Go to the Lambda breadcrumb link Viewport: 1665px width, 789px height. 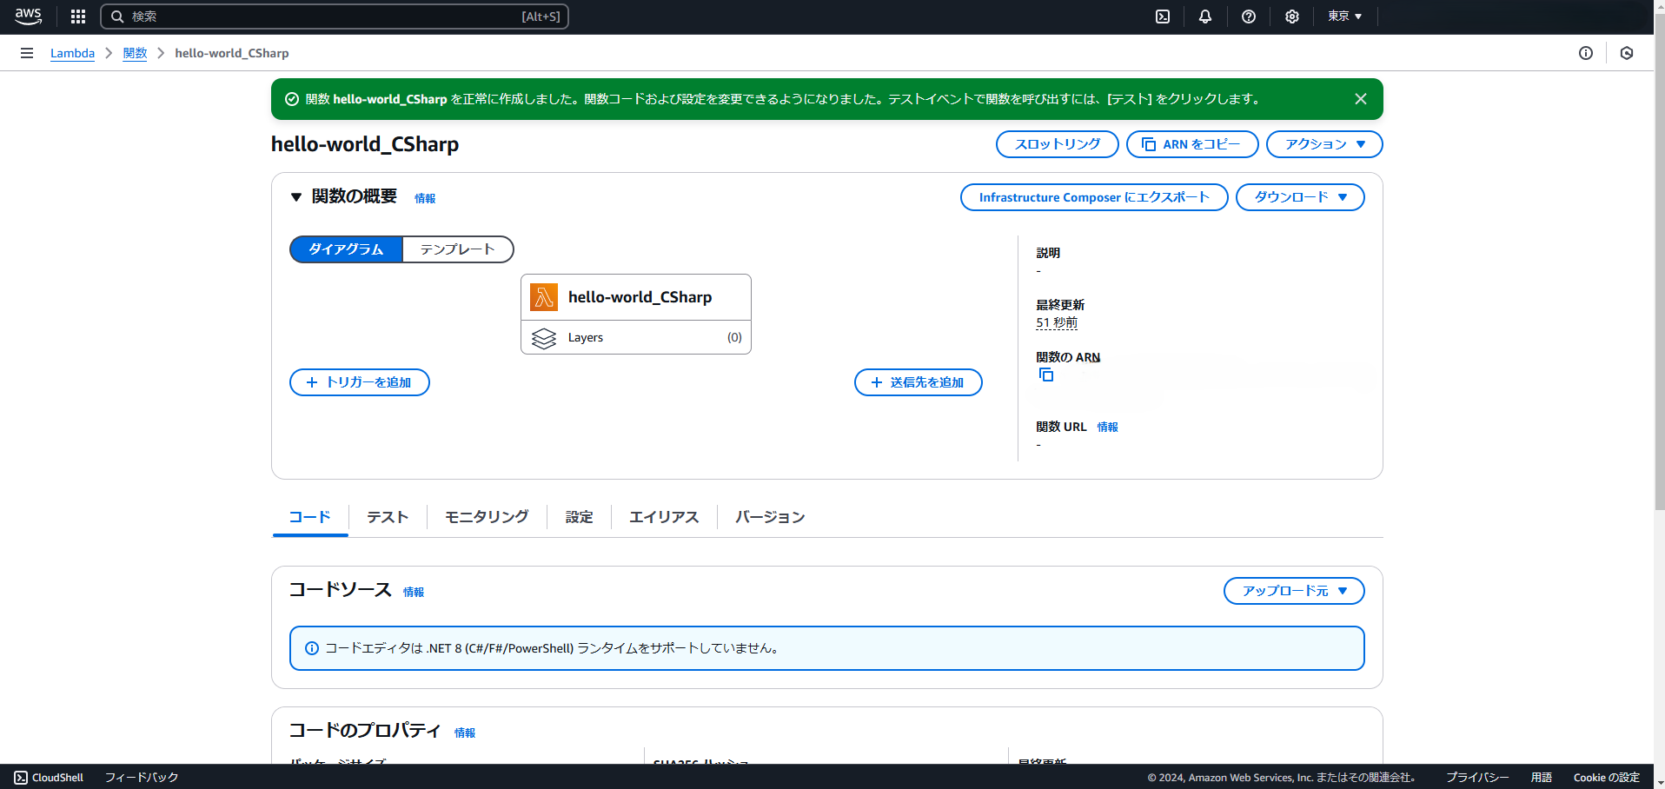coord(72,53)
